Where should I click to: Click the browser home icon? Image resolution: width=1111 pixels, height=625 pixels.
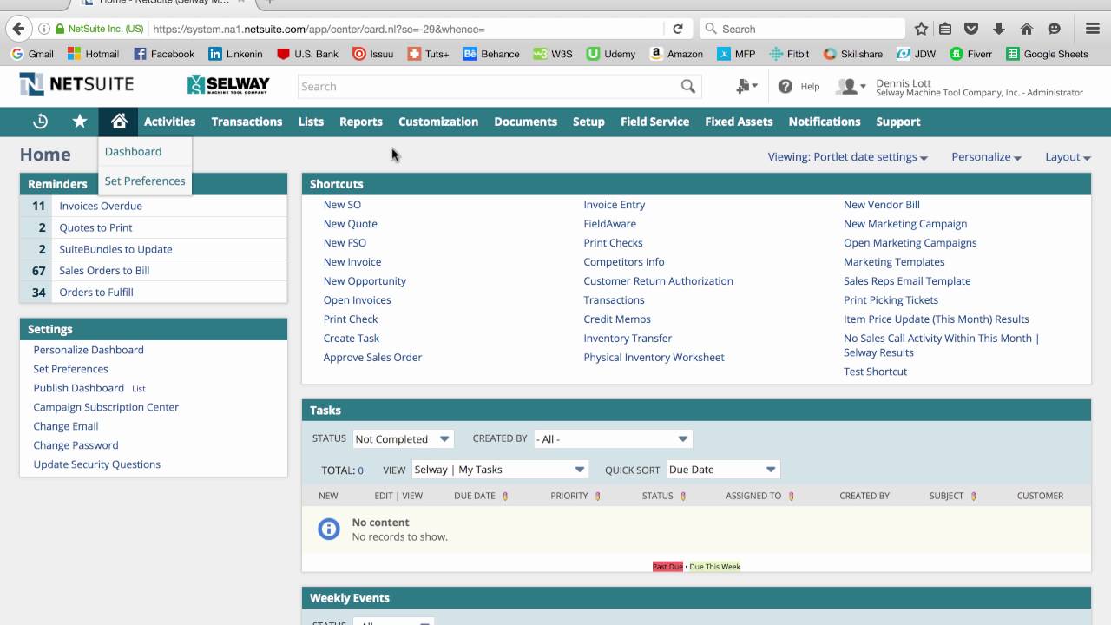1027,29
